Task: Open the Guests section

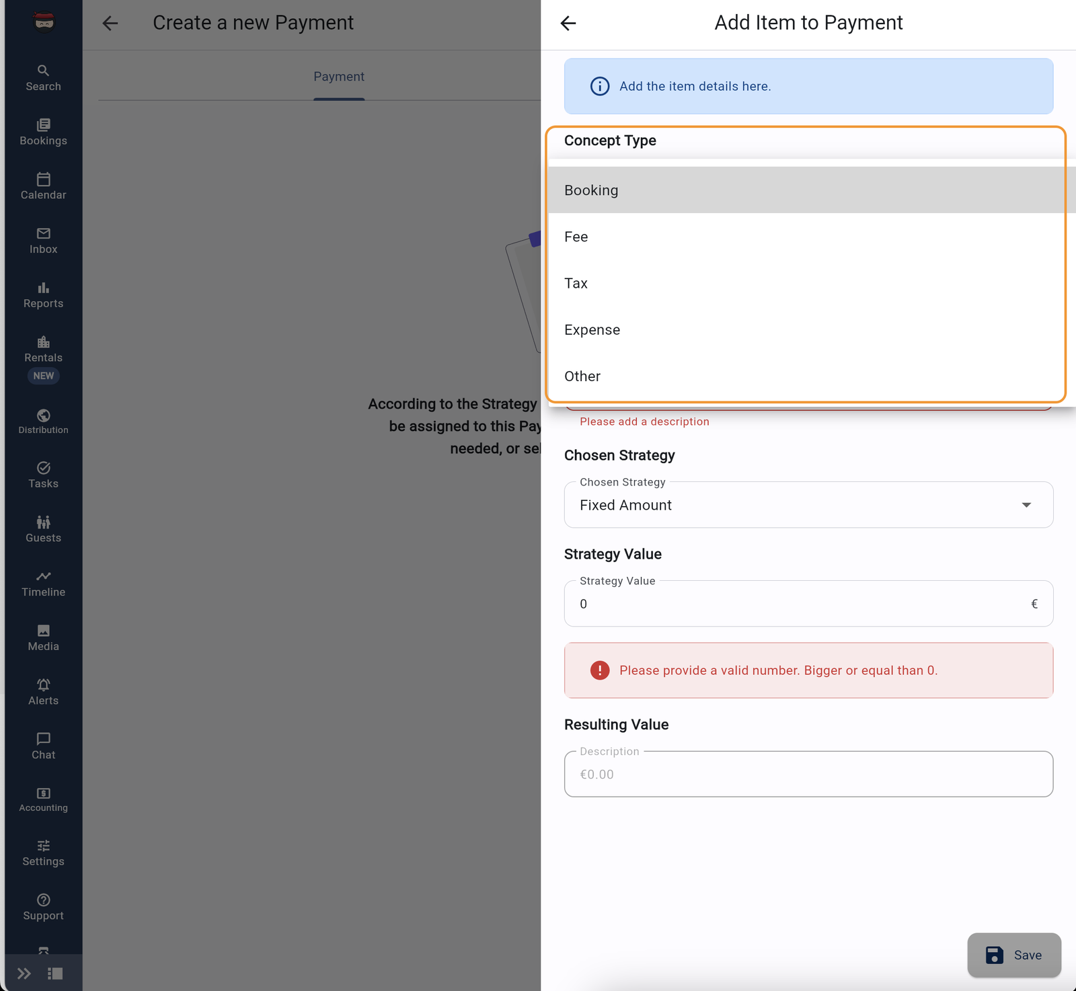Action: point(43,528)
